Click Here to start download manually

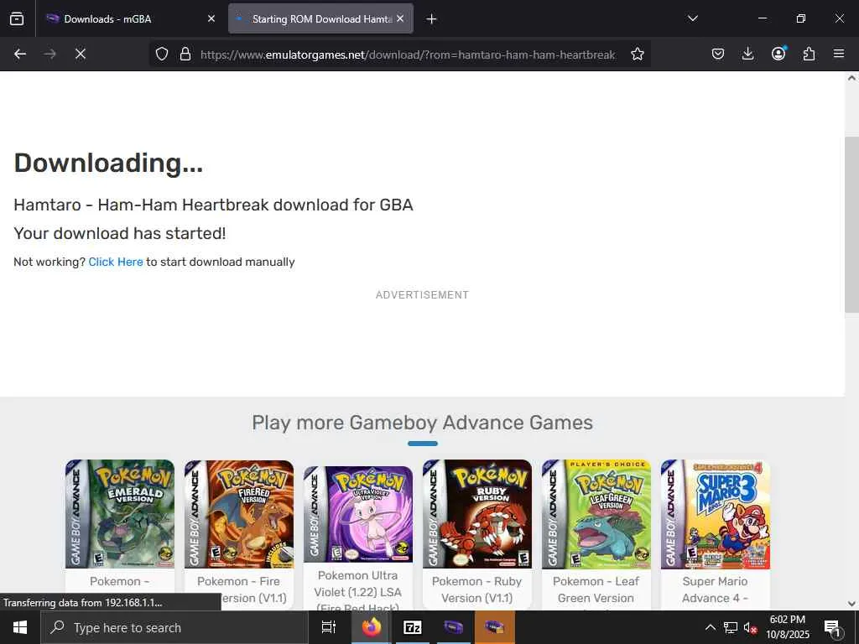(x=116, y=262)
